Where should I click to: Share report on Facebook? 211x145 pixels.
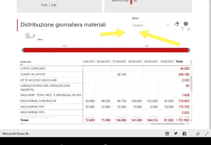click(x=184, y=134)
